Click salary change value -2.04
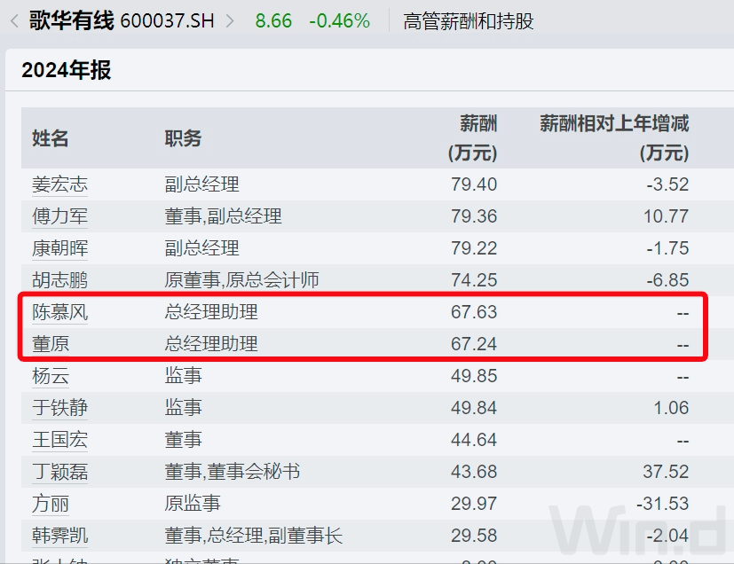 click(667, 536)
